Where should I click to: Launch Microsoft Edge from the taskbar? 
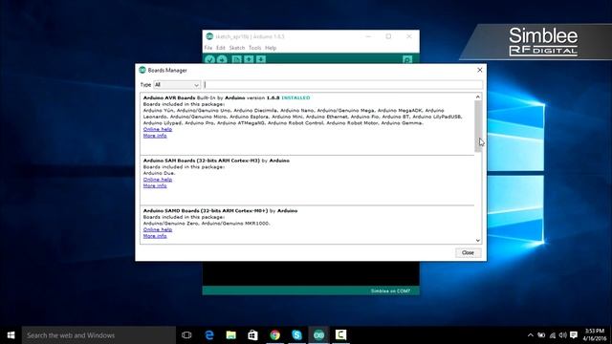pos(209,335)
